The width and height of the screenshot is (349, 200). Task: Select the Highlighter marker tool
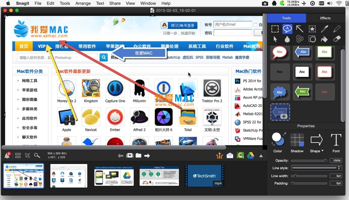coord(337,29)
